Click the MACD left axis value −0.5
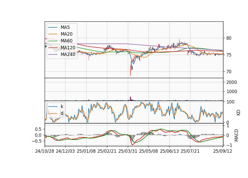The width and height of the screenshot is (248, 178). (36, 141)
